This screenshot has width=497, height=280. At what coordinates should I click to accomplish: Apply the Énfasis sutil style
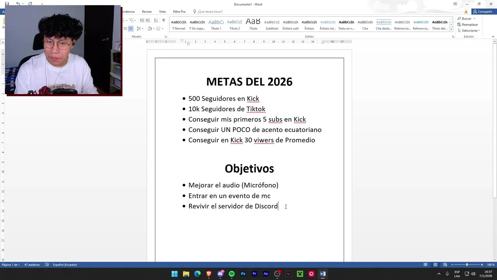click(290, 25)
